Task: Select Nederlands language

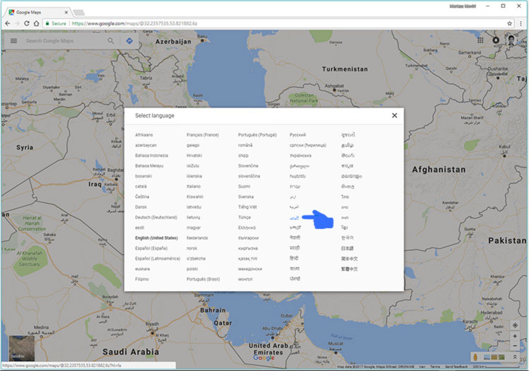Action: click(x=197, y=238)
